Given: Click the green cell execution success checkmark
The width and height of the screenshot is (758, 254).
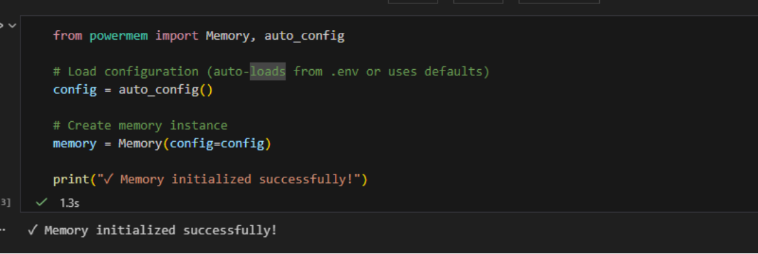Looking at the screenshot, I should [42, 202].
